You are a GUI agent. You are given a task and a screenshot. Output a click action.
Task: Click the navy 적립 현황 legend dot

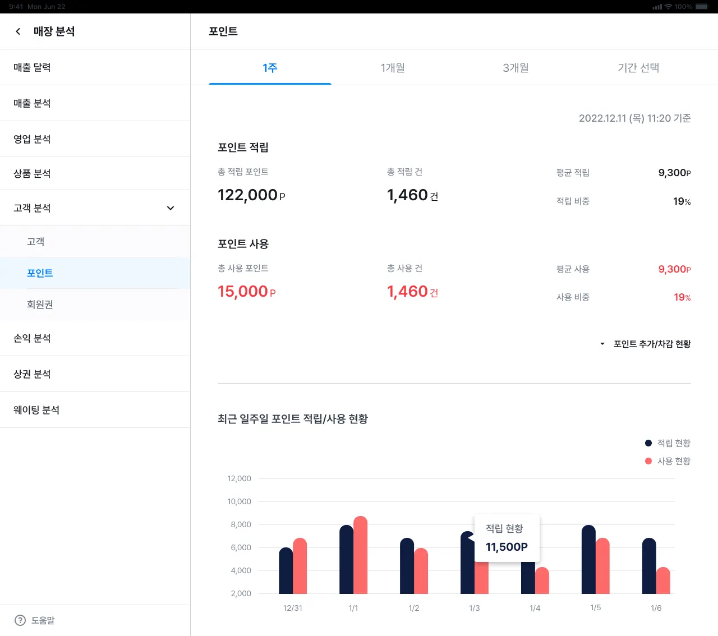pos(648,443)
